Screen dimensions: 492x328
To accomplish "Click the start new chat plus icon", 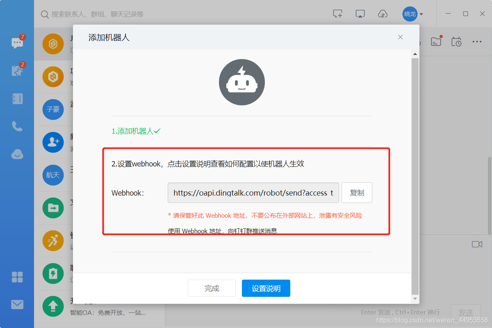I will [x=337, y=14].
